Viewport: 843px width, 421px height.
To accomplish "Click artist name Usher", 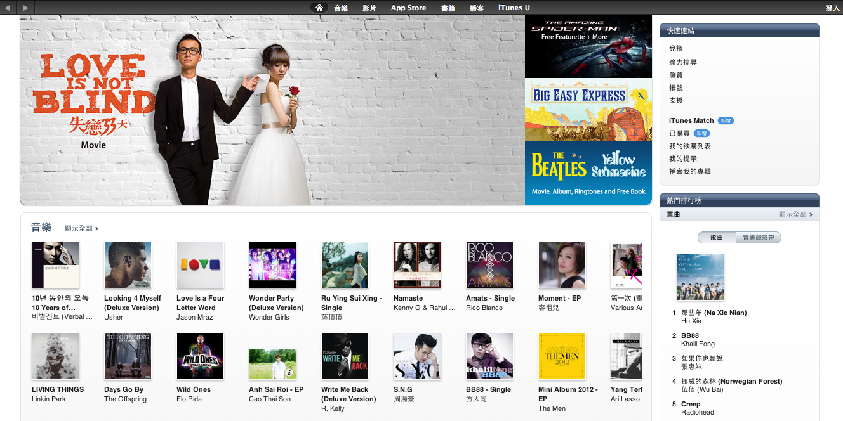I will click(x=114, y=317).
